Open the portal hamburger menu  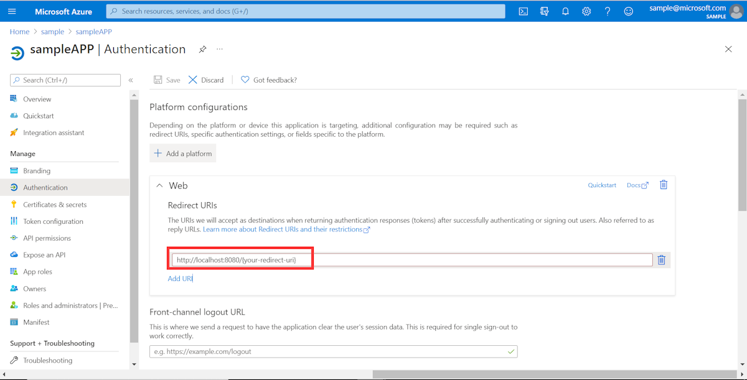coord(11,11)
